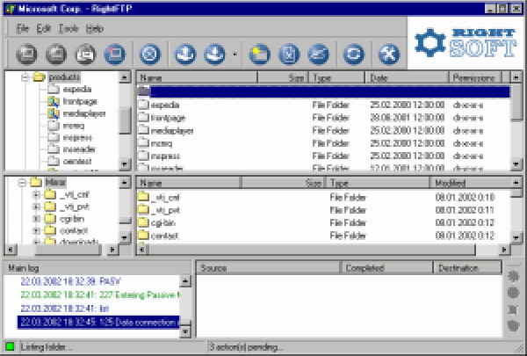Screen dimensions: 527x356
Task: Select the mediaplayer folder in remote file list
Action: (x=171, y=130)
